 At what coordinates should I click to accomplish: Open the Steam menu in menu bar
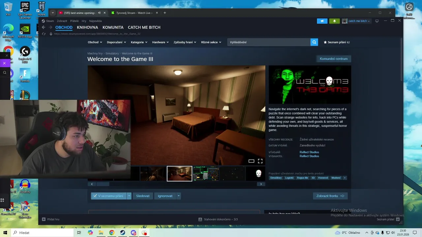50,21
